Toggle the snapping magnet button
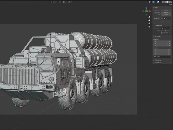 [x=64, y=2]
